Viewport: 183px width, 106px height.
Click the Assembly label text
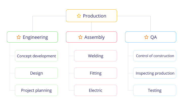tap(95, 37)
